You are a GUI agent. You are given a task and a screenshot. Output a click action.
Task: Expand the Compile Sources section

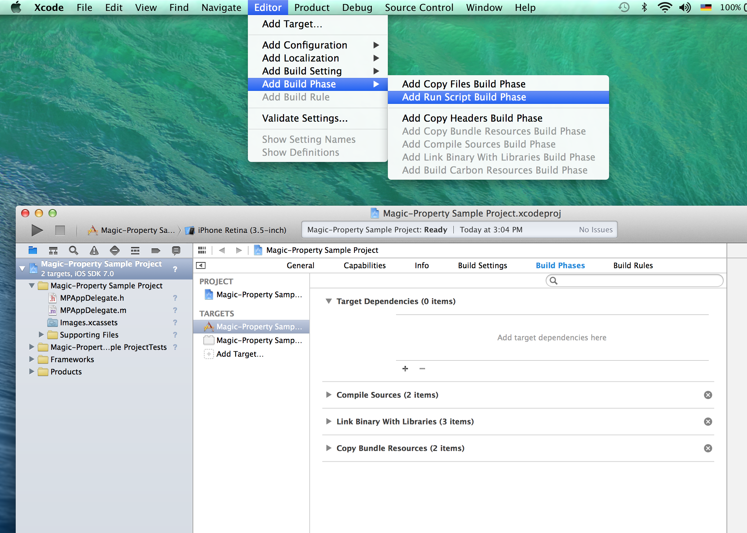click(x=329, y=395)
